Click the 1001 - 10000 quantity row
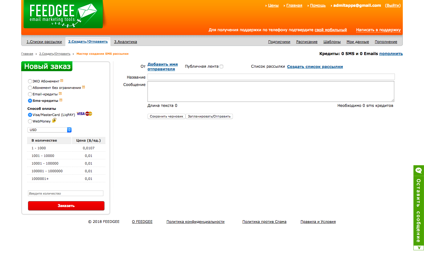This screenshot has width=424, height=265. [66, 156]
